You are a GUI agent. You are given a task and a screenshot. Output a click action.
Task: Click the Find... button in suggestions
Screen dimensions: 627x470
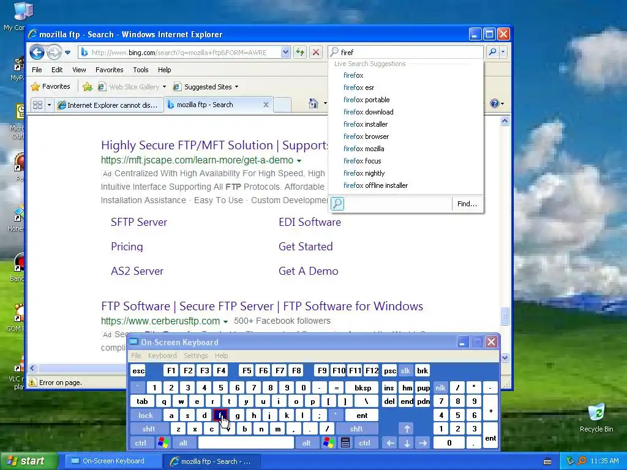pos(467,204)
